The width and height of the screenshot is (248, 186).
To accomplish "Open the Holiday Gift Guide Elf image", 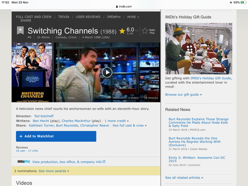I will click(199, 49).
